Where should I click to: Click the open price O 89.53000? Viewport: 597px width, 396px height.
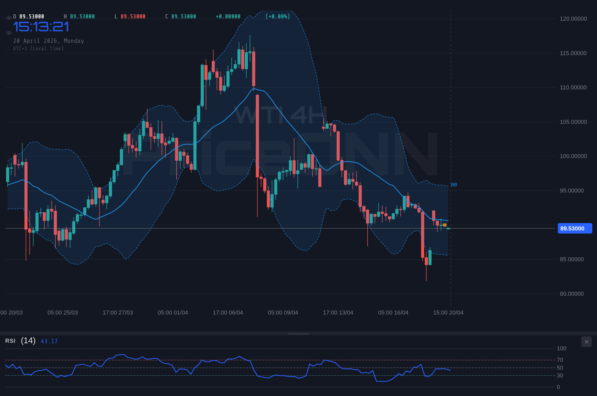click(x=28, y=16)
